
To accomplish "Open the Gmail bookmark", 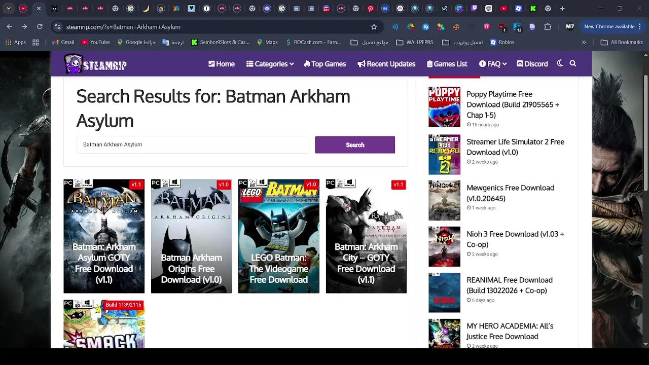I will point(63,42).
